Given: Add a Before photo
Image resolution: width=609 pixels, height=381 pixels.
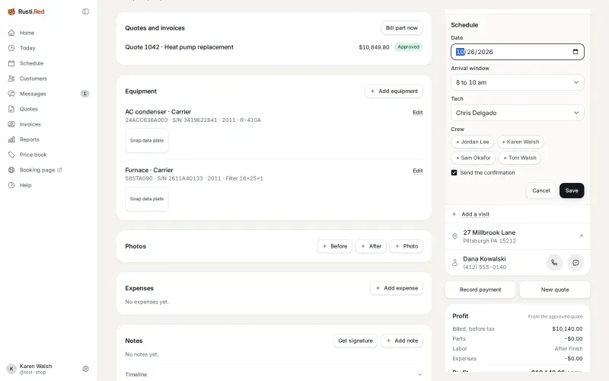Looking at the screenshot, I should point(334,246).
